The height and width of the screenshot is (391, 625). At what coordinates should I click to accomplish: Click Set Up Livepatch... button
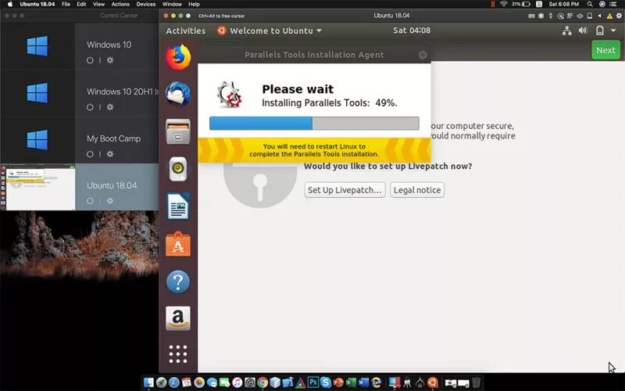click(x=345, y=190)
